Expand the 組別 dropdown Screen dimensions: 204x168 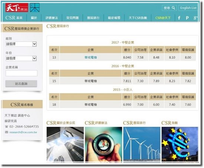(x=21, y=44)
